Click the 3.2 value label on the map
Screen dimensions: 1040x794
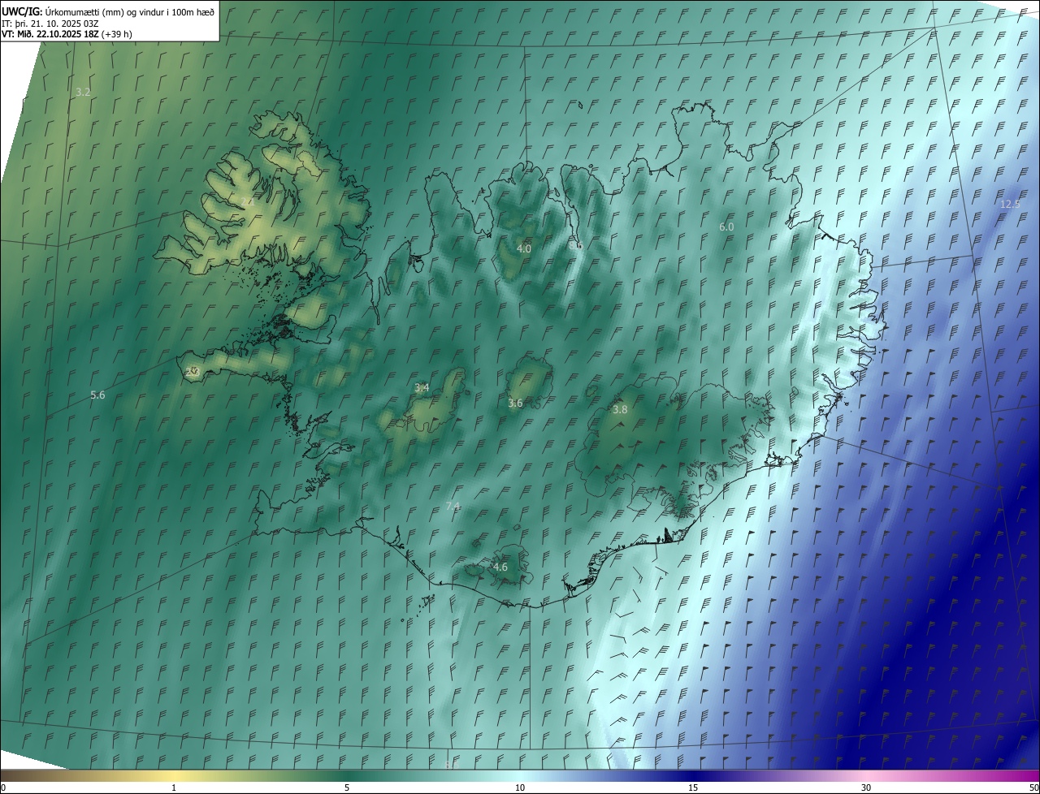tap(83, 93)
